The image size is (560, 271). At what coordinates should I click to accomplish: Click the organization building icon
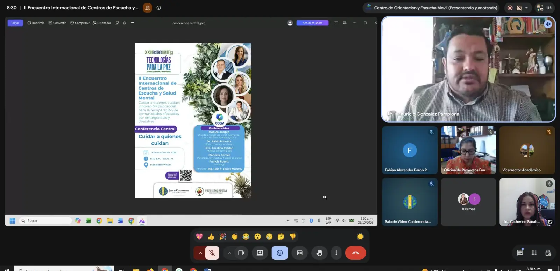(x=148, y=8)
